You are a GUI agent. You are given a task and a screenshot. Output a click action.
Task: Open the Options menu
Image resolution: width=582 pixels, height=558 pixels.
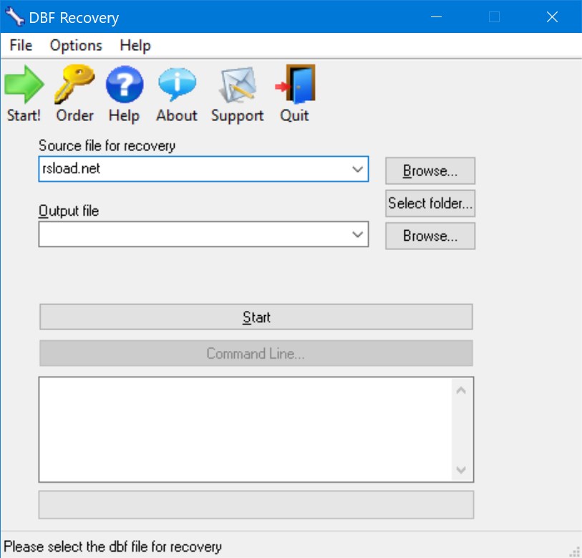76,45
